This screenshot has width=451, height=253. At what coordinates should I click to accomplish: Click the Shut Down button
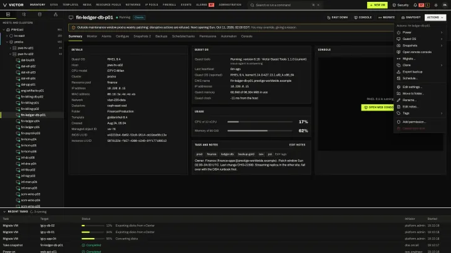click(x=338, y=17)
